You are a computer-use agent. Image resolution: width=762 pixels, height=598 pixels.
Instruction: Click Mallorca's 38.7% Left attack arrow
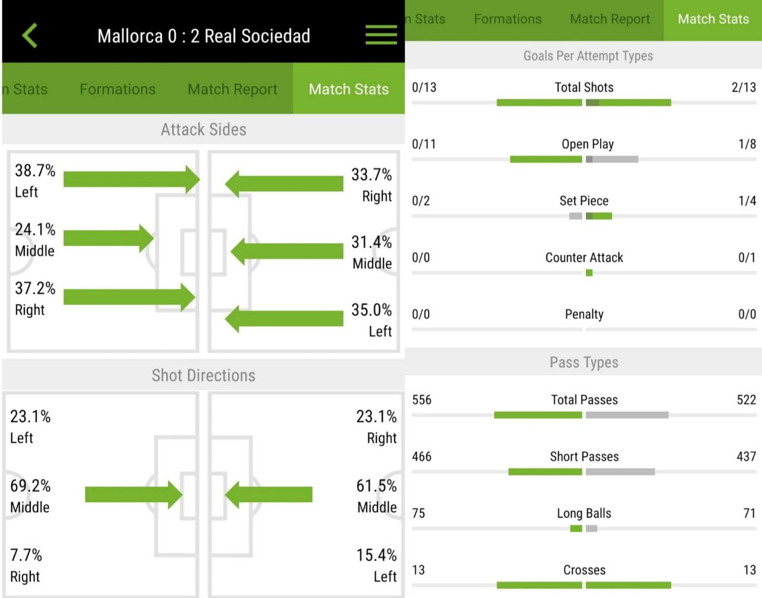131,179
